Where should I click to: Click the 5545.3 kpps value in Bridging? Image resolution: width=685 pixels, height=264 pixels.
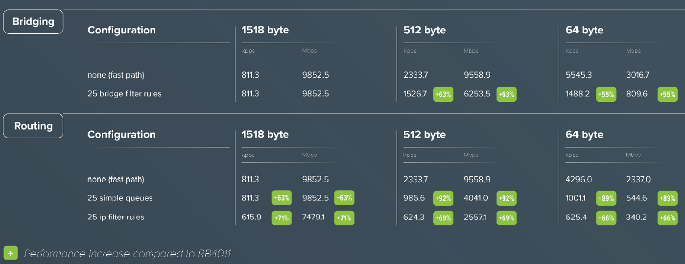[x=579, y=75]
